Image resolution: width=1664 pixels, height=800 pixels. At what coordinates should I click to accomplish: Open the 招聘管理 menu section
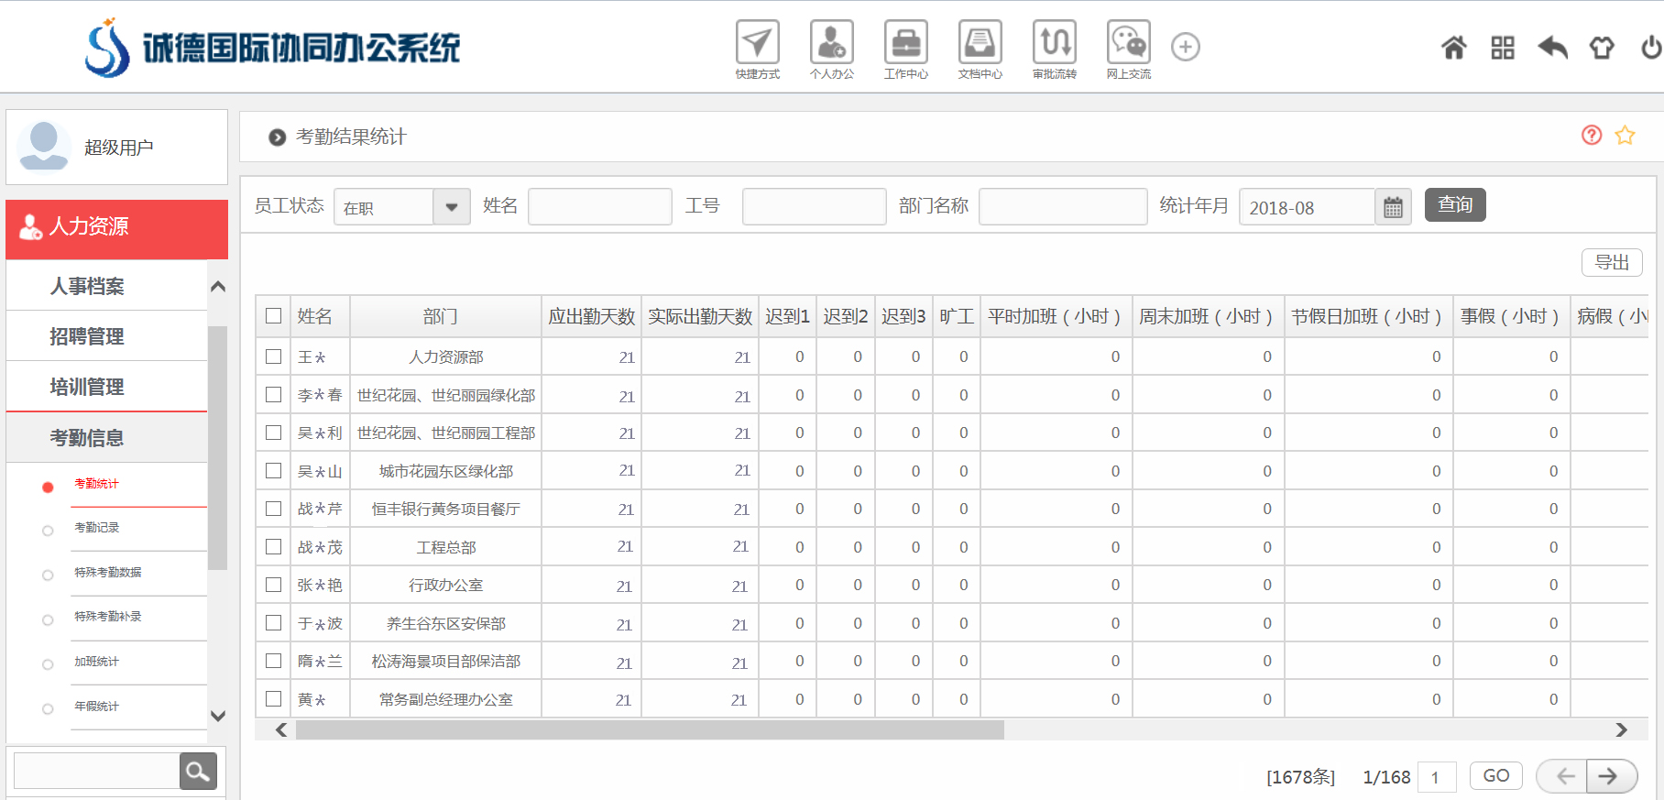pyautogui.click(x=87, y=336)
